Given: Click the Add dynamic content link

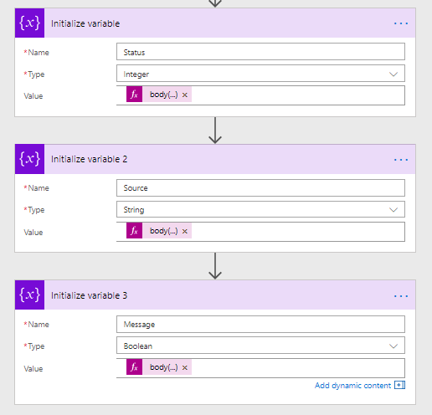Looking at the screenshot, I should (x=352, y=386).
